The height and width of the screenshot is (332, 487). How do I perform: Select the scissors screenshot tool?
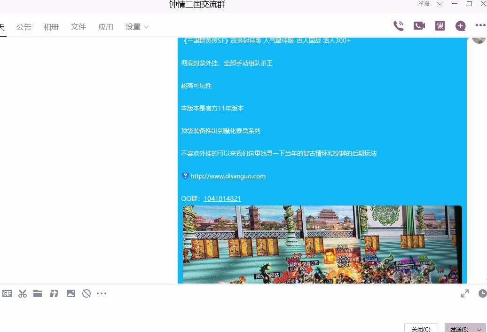23,293
